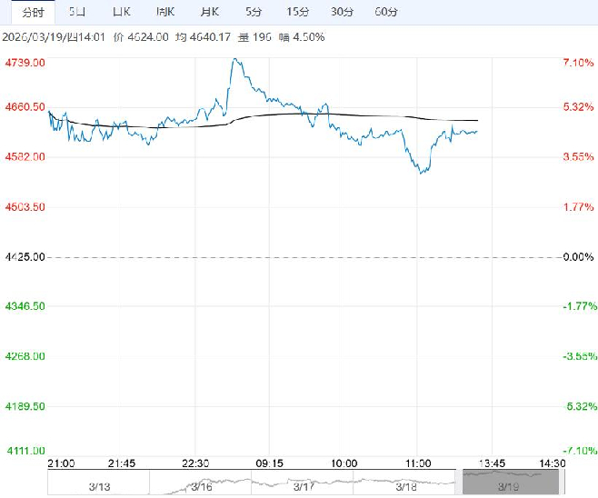The height and width of the screenshot is (498, 598).
Task: Click the 7.10% percent axis label
Action: [578, 63]
